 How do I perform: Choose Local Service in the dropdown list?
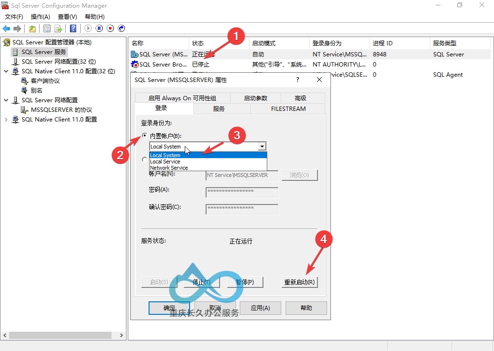pyautogui.click(x=208, y=162)
